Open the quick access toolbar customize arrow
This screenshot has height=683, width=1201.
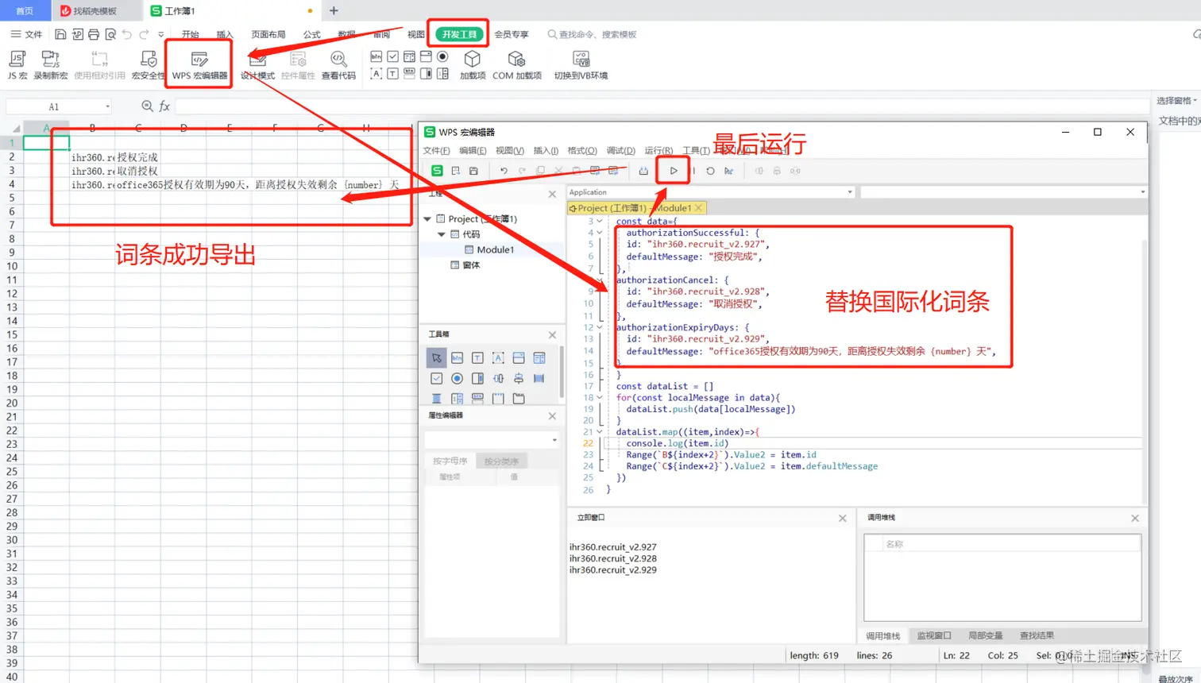pos(161,34)
